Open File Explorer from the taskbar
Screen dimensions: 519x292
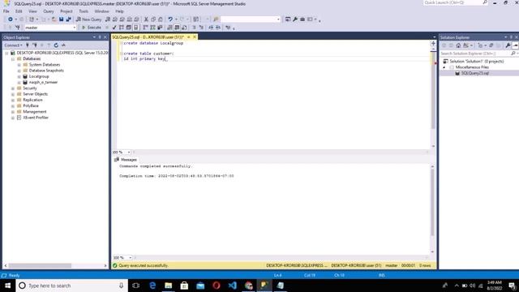(168, 286)
